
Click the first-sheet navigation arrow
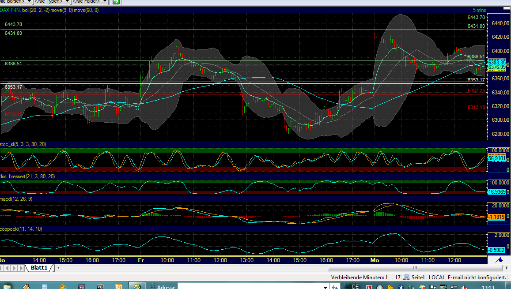pos(2,267)
